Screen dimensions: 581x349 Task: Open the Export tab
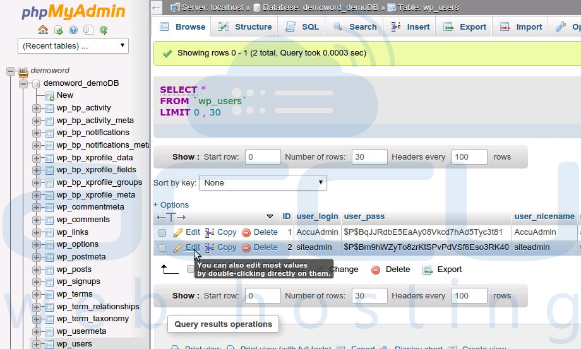[465, 27]
